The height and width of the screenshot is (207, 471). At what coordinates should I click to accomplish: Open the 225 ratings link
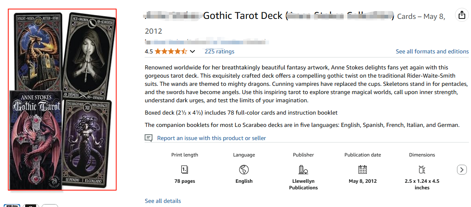(x=219, y=51)
